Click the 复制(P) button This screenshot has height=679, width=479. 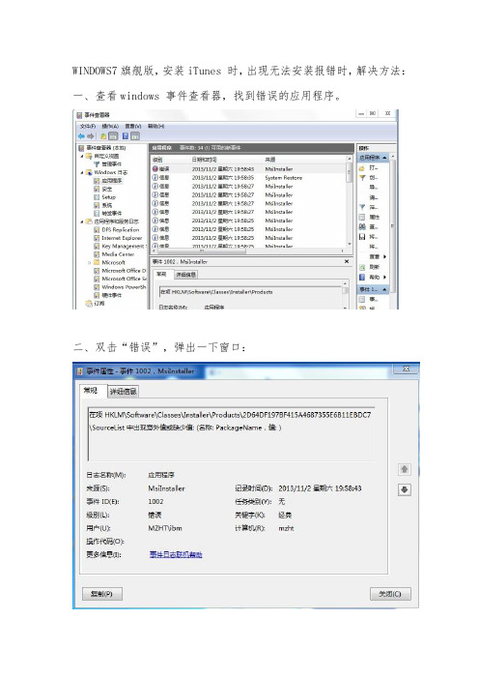(x=102, y=594)
